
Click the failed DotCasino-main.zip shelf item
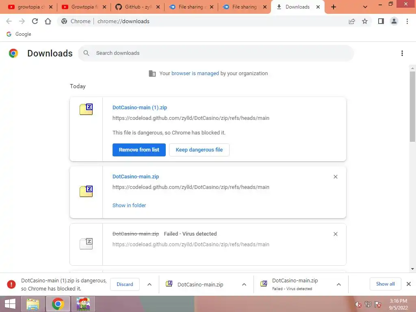pos(295,284)
